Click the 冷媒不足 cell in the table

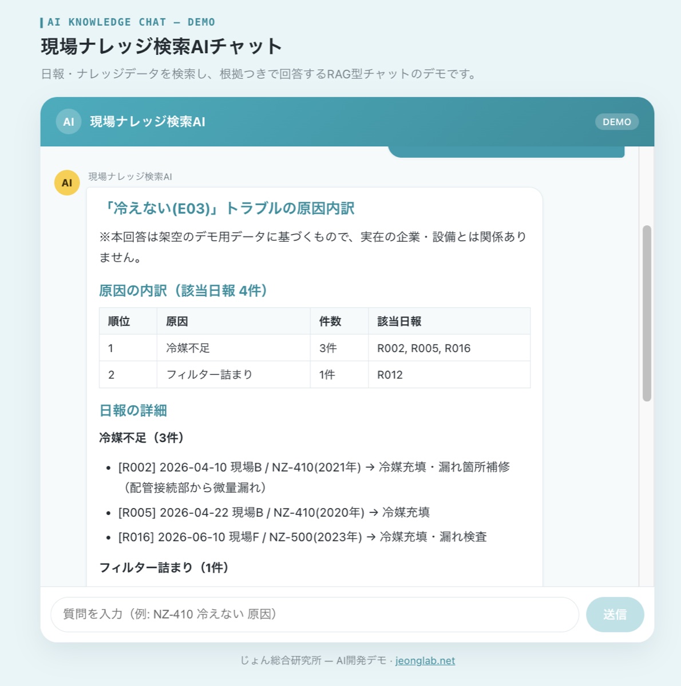click(233, 348)
